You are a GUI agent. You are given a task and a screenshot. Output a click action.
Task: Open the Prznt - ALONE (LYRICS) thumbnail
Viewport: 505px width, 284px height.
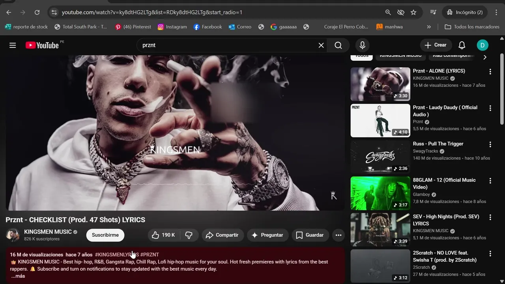point(380,84)
